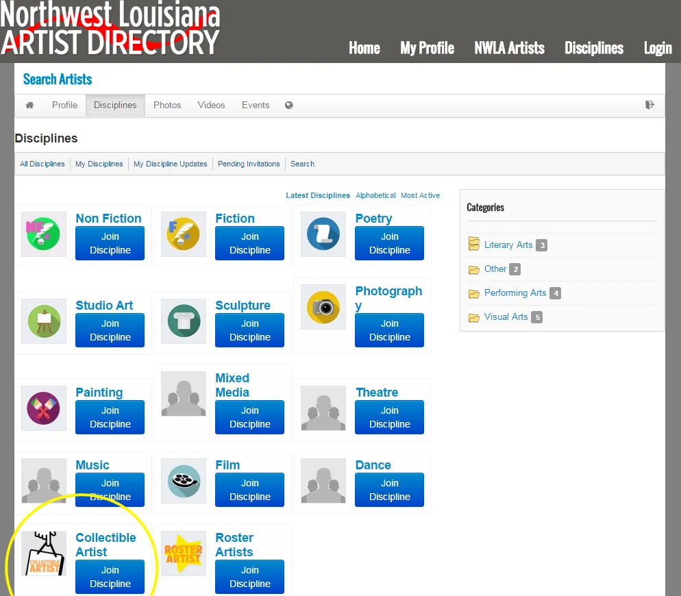681x596 pixels.
Task: Join the Mixed Media discipline
Action: click(250, 417)
